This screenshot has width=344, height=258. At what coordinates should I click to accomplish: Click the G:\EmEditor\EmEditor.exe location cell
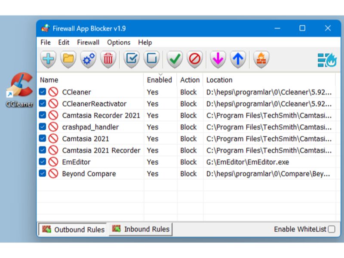[248, 162]
